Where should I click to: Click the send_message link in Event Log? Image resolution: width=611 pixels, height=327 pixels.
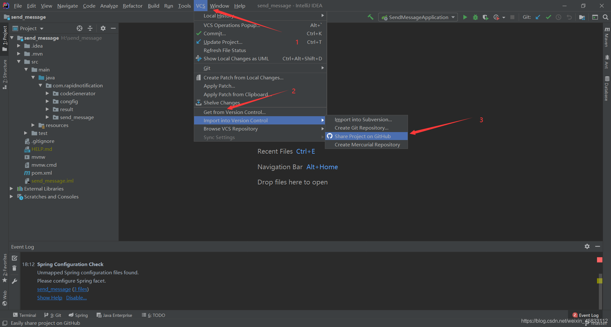click(54, 289)
